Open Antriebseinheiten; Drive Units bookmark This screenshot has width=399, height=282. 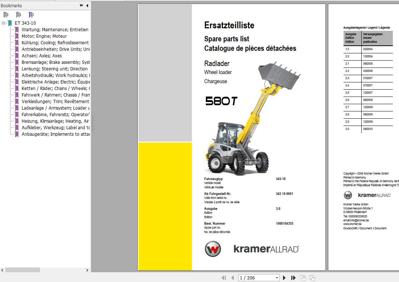[56, 49]
